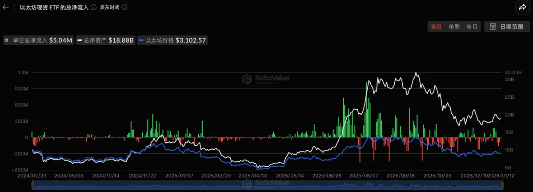Click the 2025/06/26 x-axis date label
Viewport: 533px width, 192px height.
coord(326,176)
